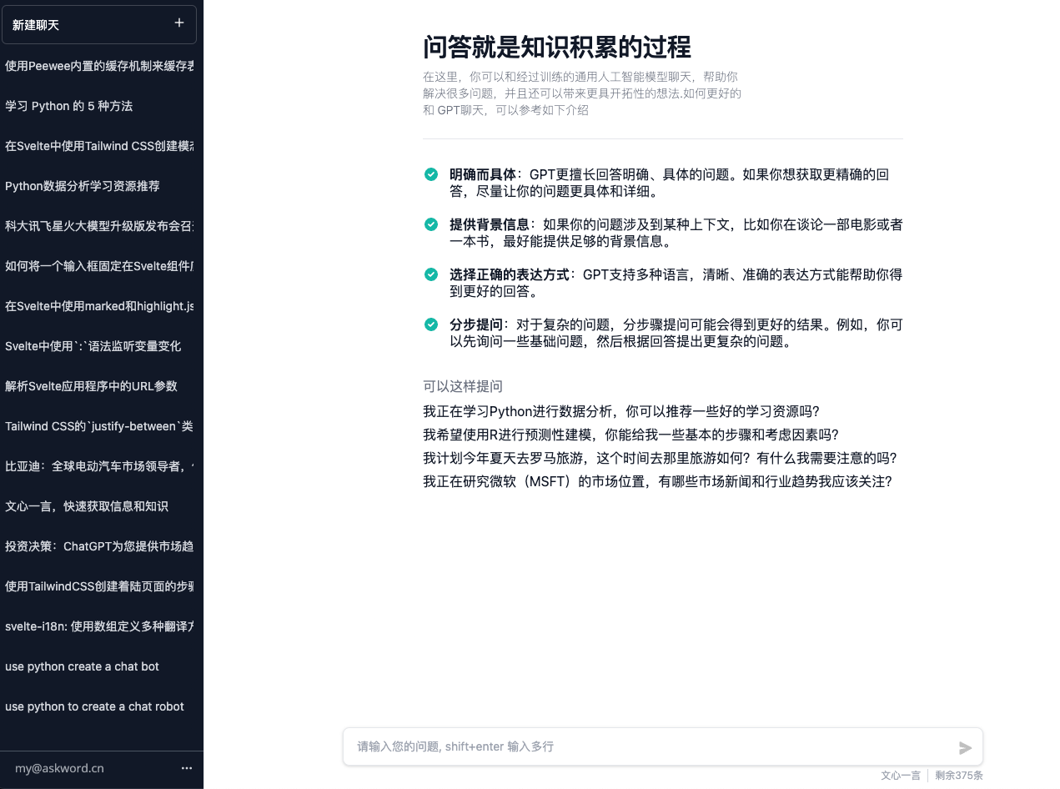
Task: Open the three-dot account menu
Action: point(187,768)
